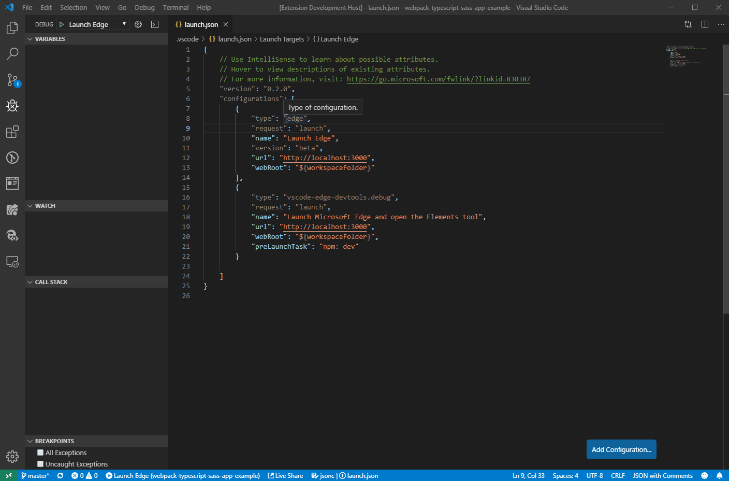Open Source Control showing one pending change
Screen dimensions: 729x481
pos(12,80)
